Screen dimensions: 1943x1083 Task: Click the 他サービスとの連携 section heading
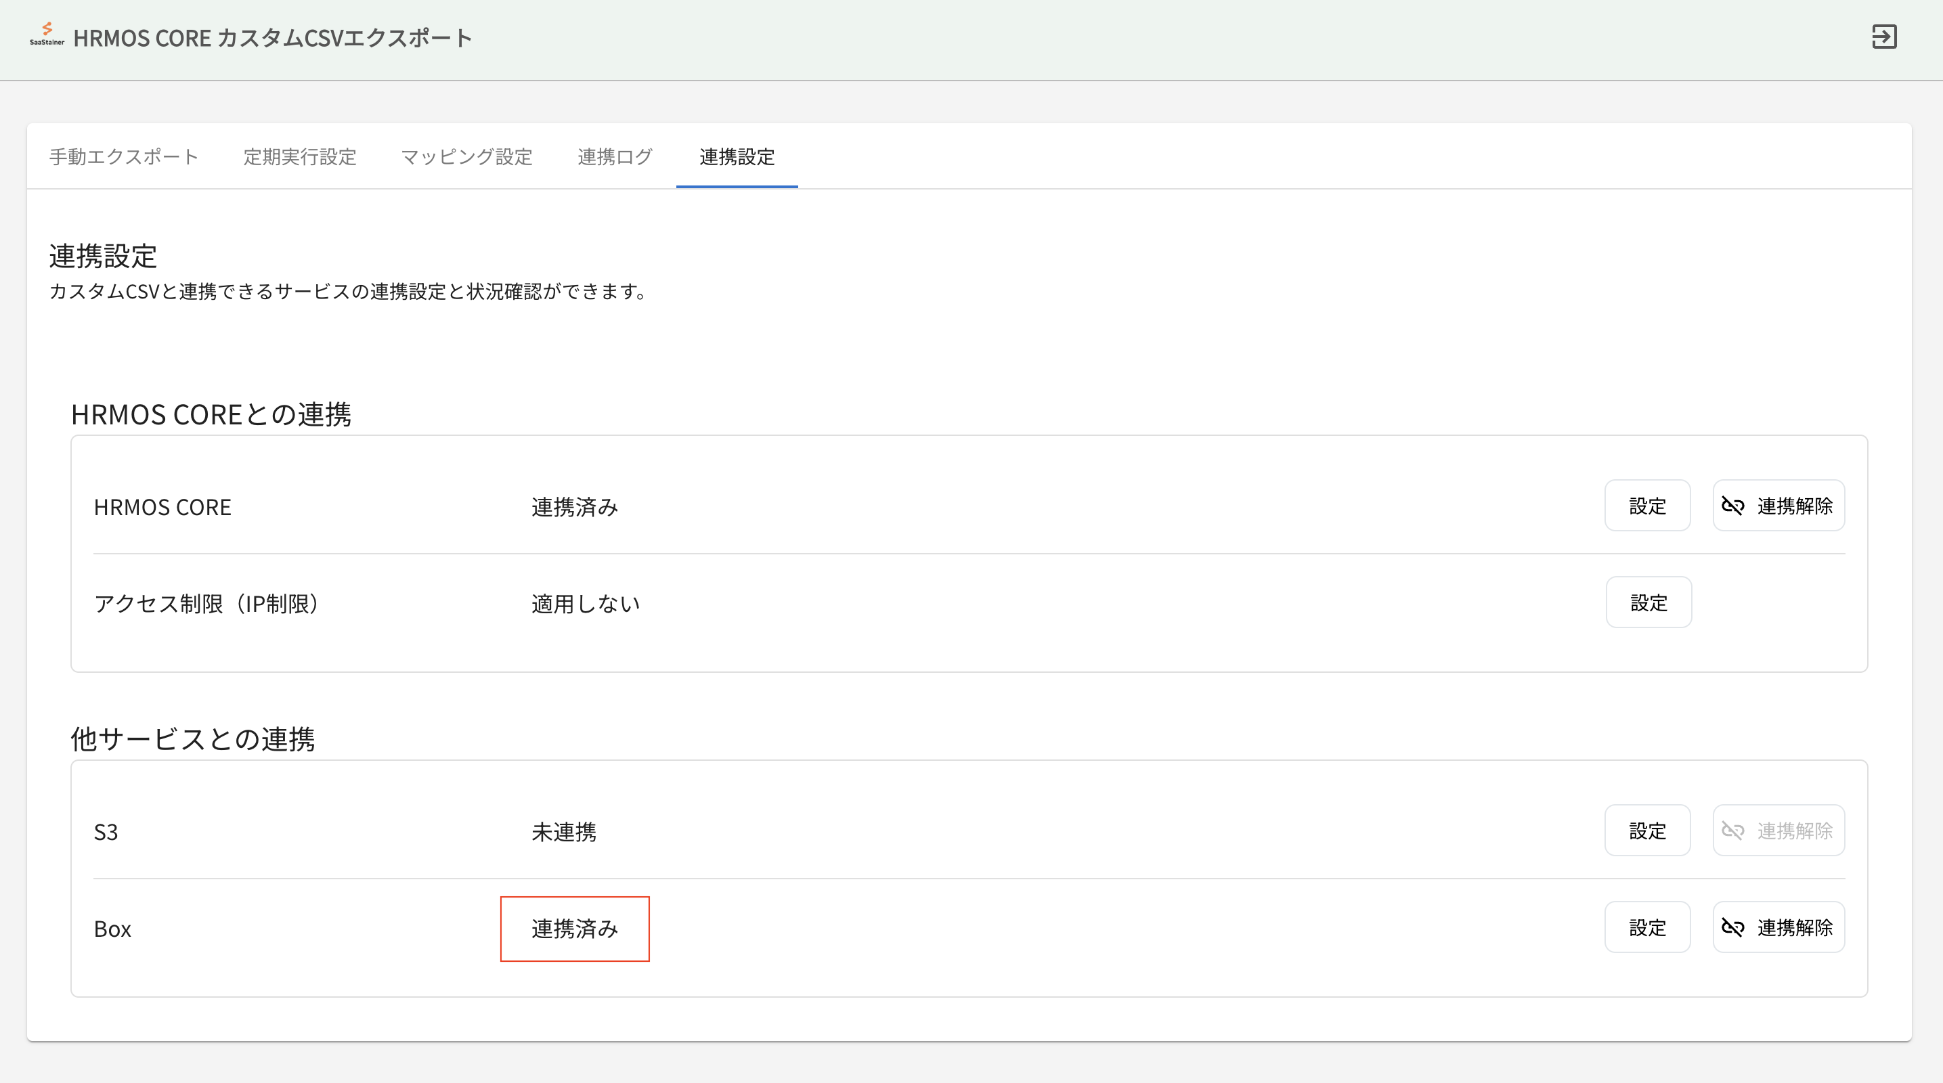click(x=192, y=739)
